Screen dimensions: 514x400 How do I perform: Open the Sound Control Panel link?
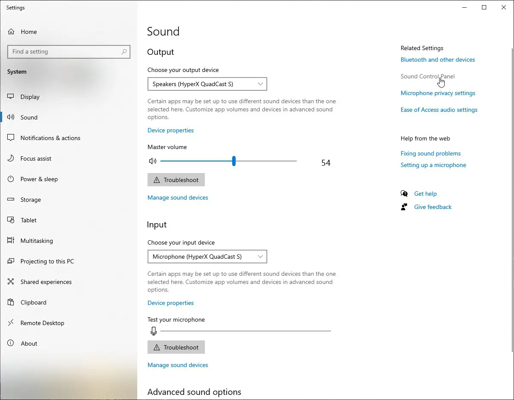428,76
